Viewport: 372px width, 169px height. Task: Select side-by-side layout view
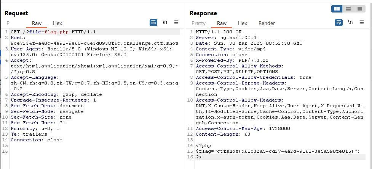pos(337,9)
